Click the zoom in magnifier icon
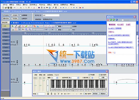 (30, 29)
